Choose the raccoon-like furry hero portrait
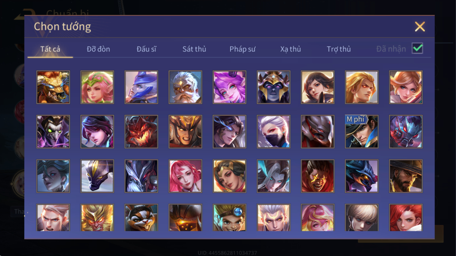The width and height of the screenshot is (456, 256). click(x=141, y=218)
